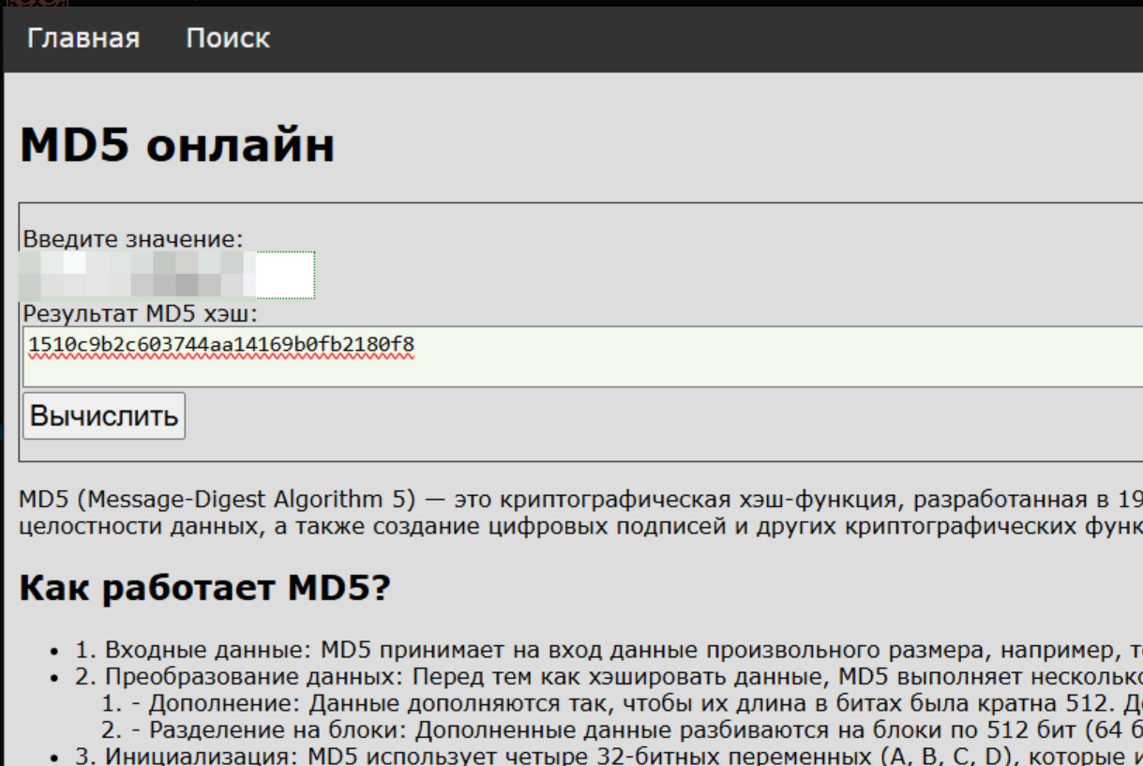This screenshot has width=1143, height=766.
Task: Click inside the Результат MD5 хэш textarea
Action: [582, 357]
